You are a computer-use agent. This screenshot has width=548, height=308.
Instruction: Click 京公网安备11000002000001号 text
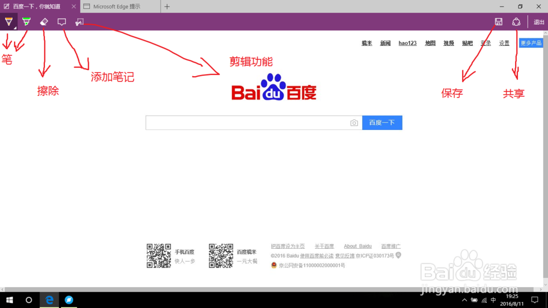click(x=312, y=265)
